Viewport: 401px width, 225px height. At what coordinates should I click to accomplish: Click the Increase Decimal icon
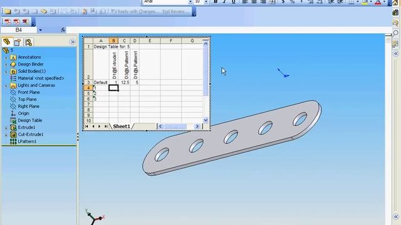pyautogui.click(x=311, y=2)
